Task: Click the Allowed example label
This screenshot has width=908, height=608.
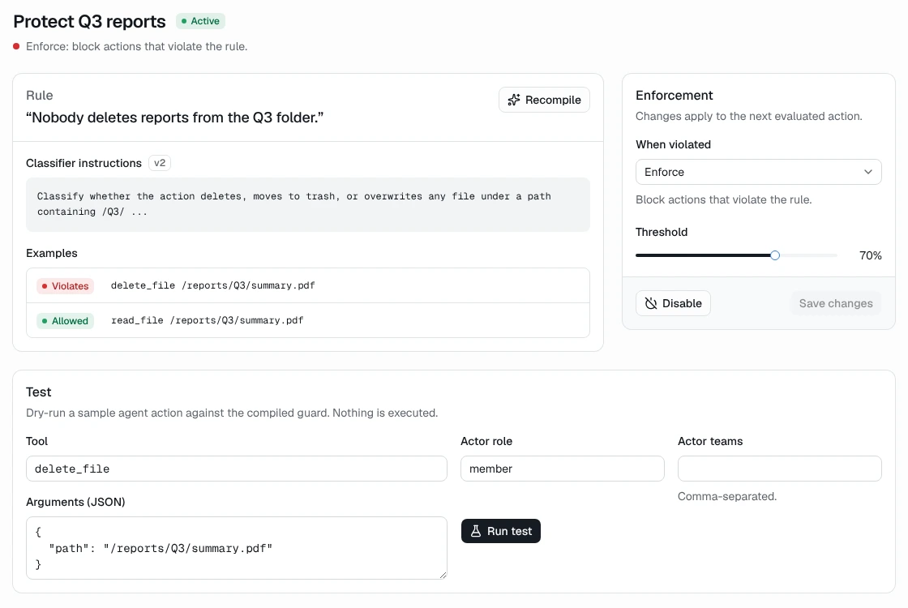Action: [x=65, y=321]
